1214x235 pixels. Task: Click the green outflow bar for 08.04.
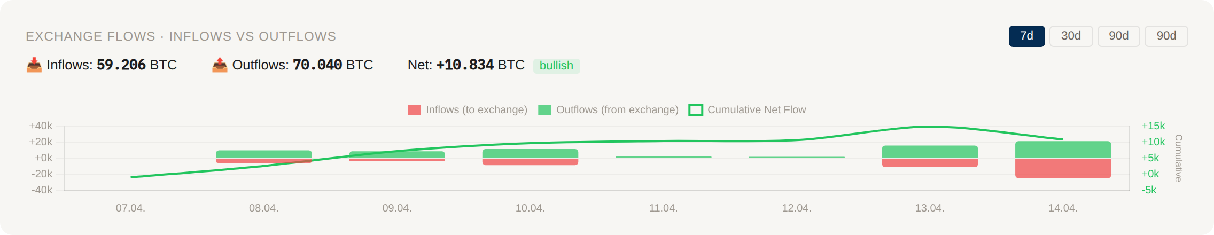pos(263,154)
